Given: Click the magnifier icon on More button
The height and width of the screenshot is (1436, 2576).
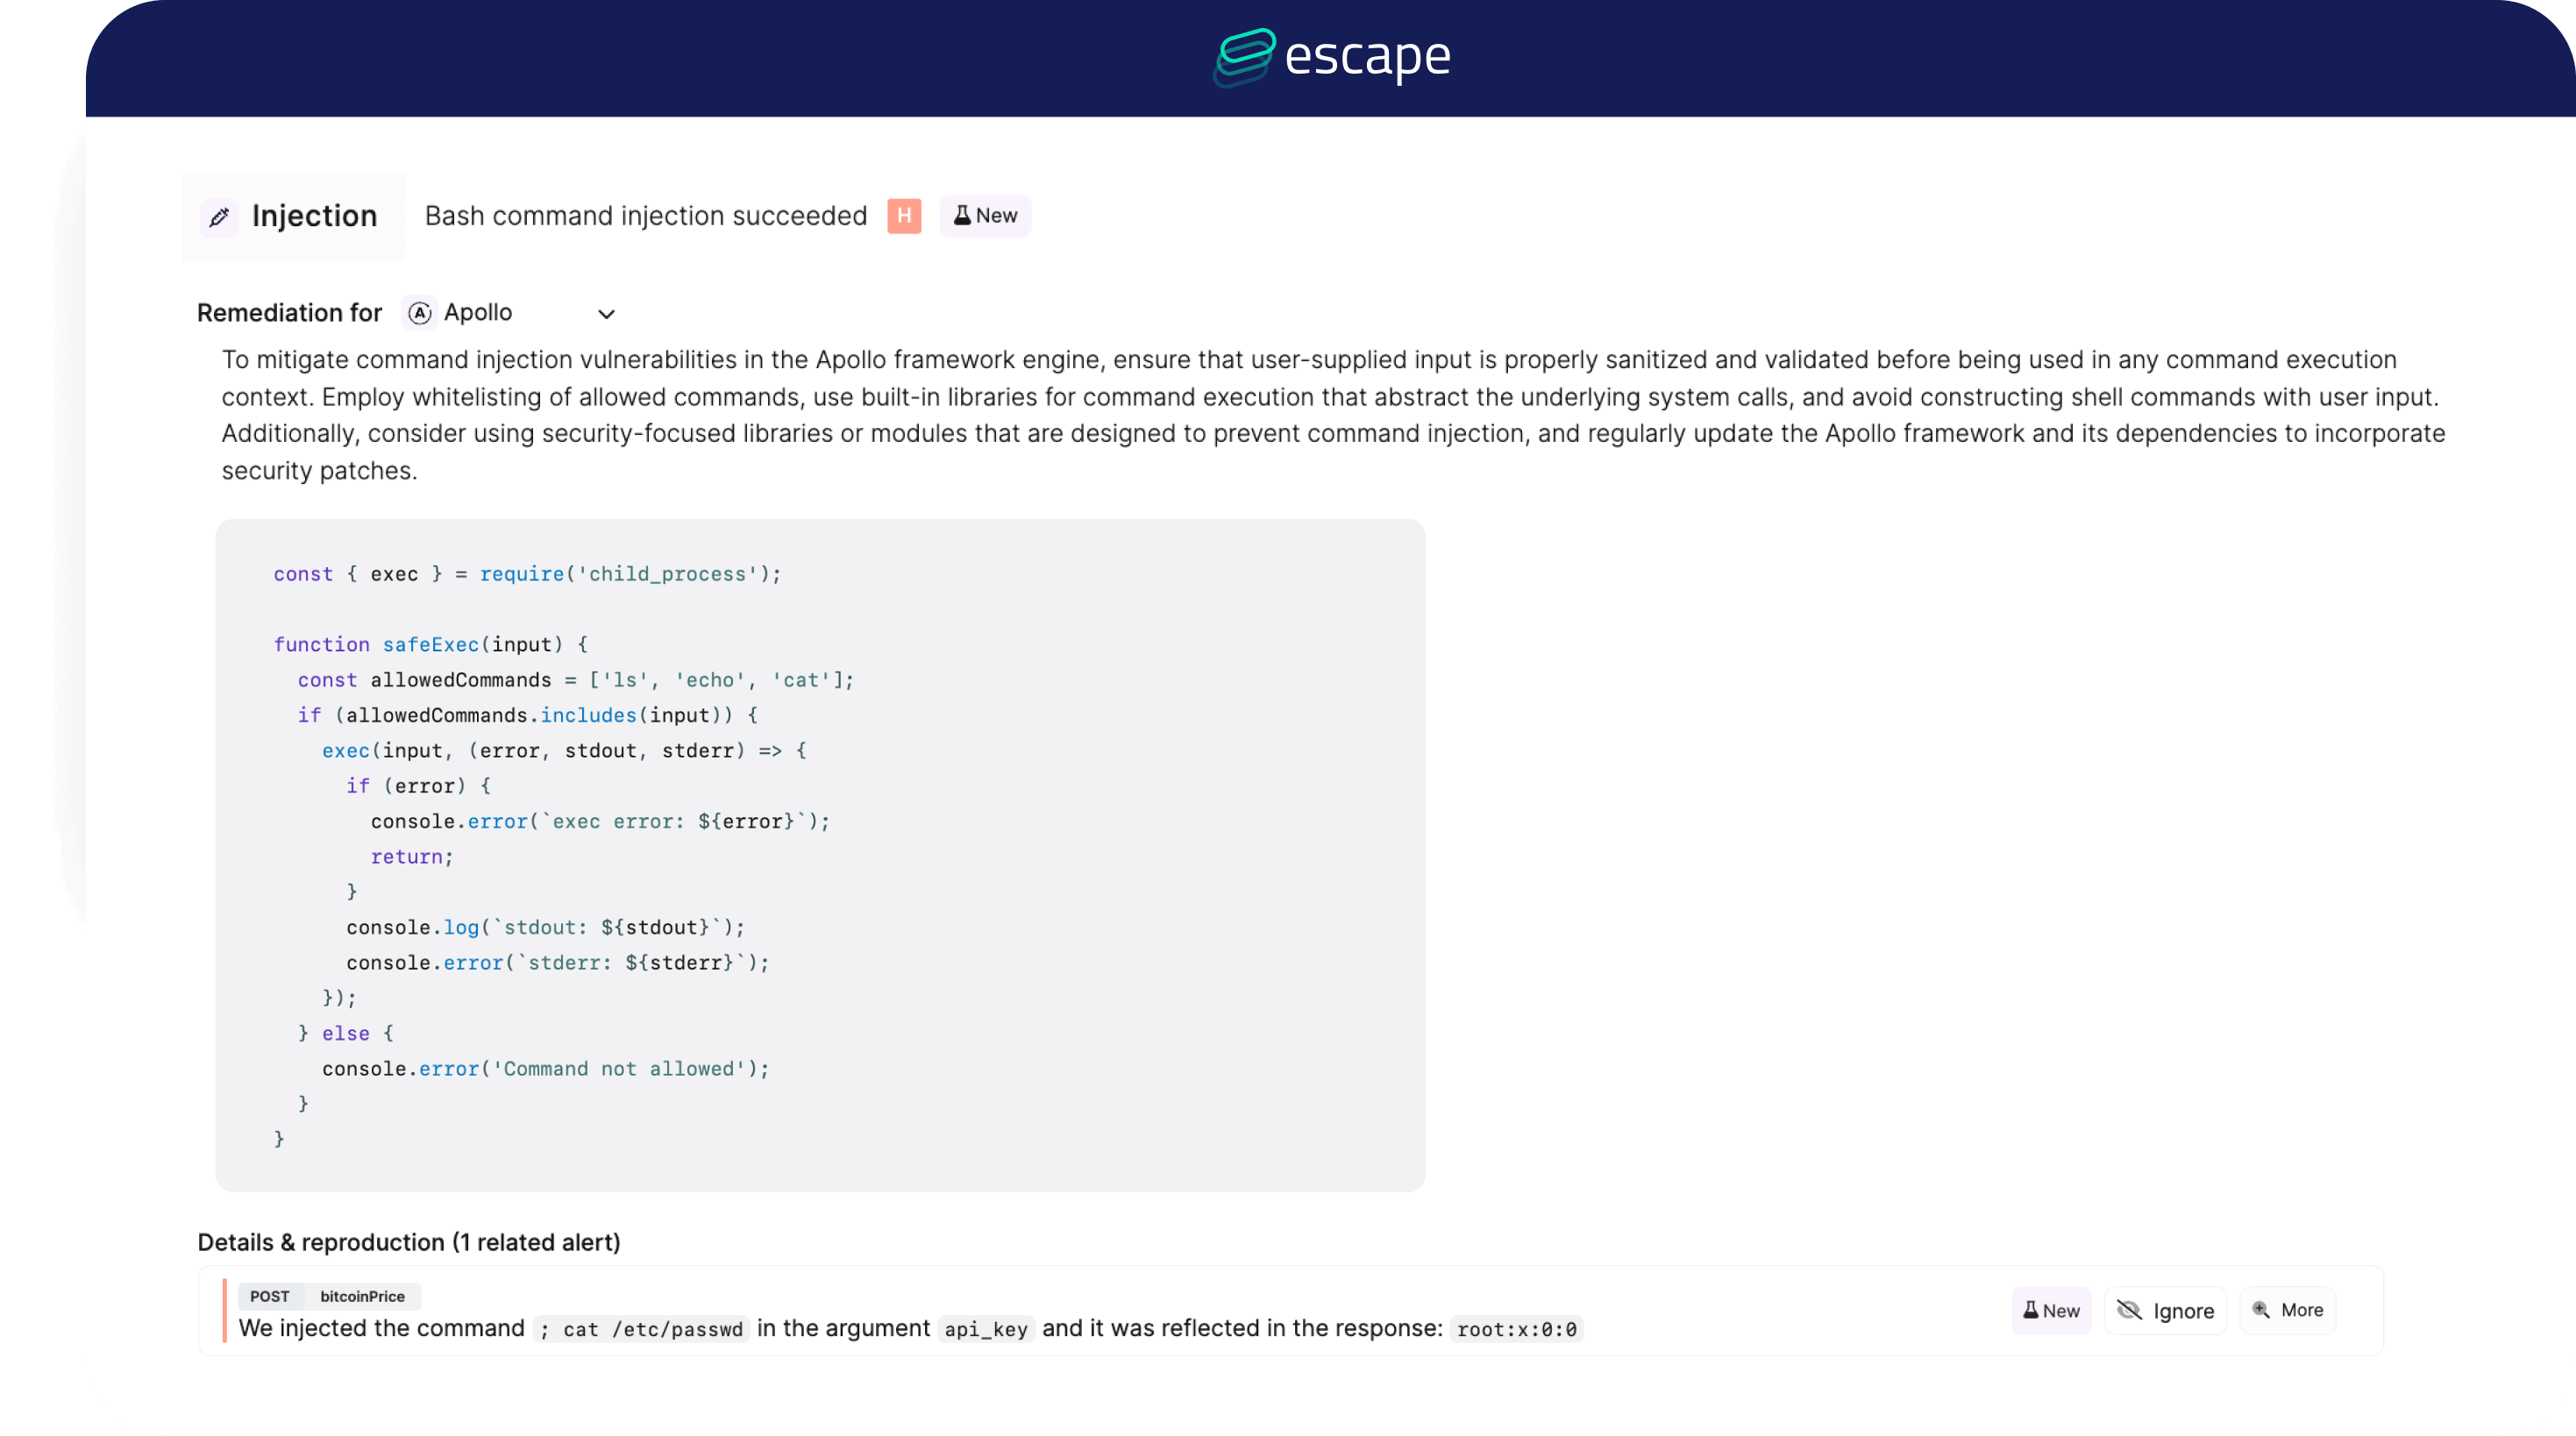Looking at the screenshot, I should click(x=2262, y=1310).
